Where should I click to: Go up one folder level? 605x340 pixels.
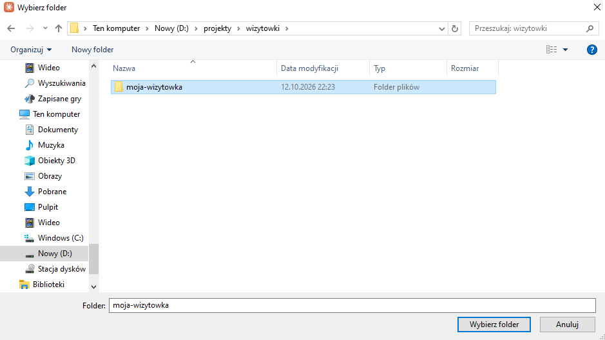pos(59,28)
